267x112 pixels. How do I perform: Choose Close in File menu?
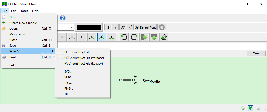point(28,40)
